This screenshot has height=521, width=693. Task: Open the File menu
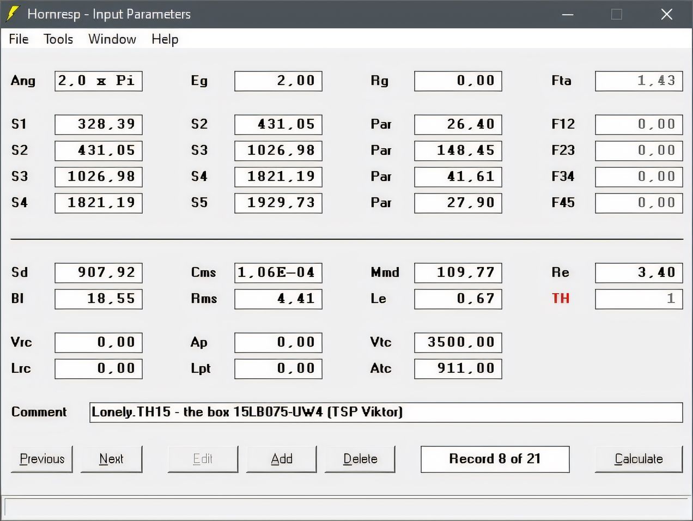tap(19, 39)
